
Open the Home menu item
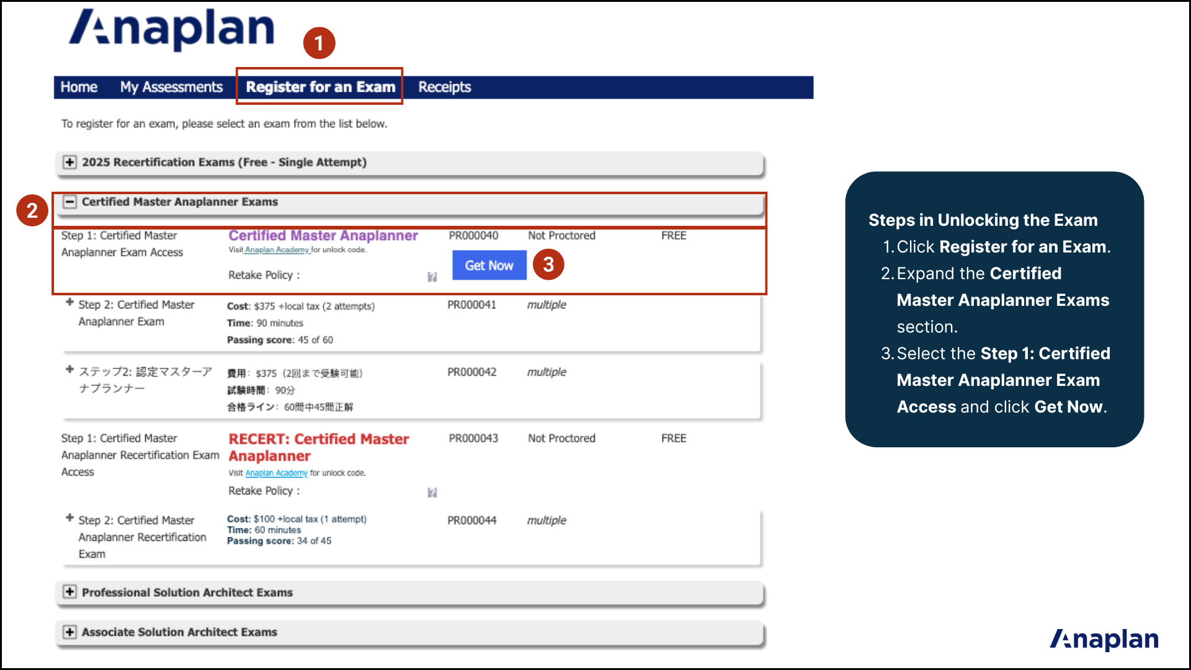point(79,87)
